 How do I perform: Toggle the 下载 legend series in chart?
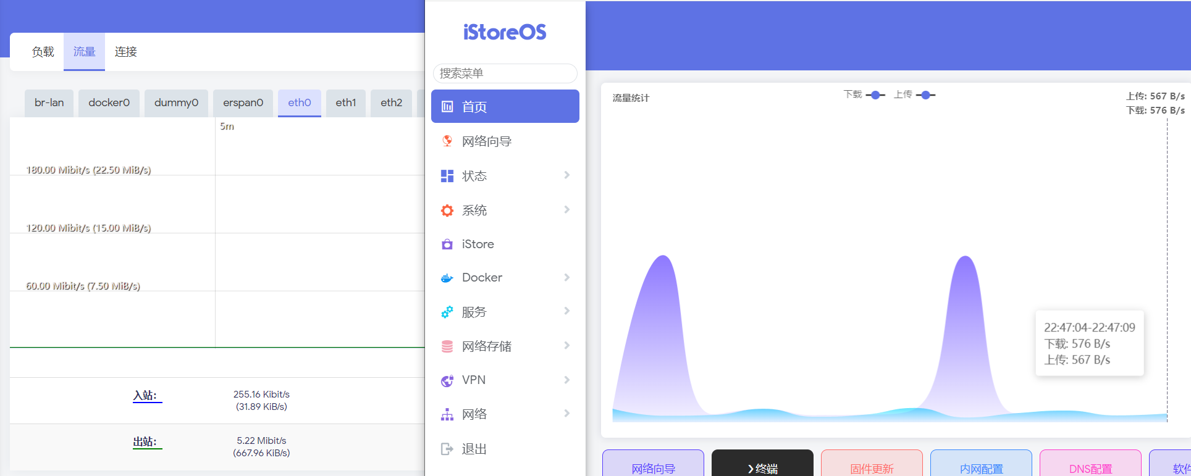tap(864, 94)
